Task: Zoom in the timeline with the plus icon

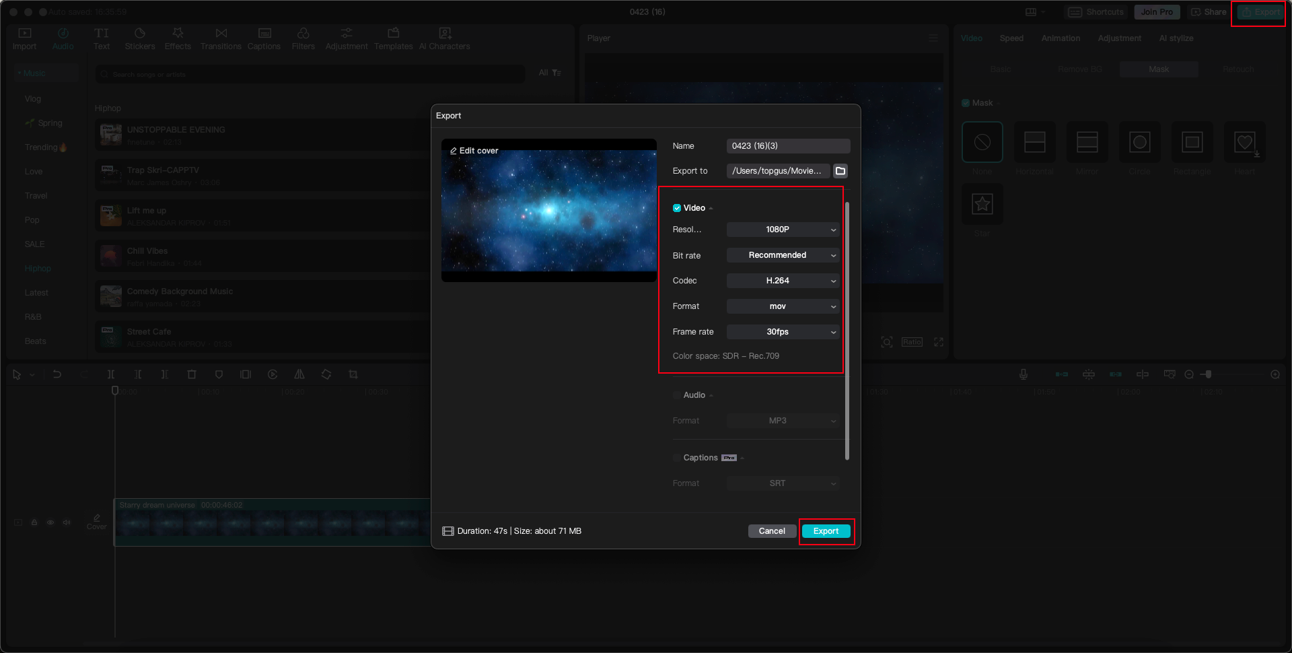Action: pyautogui.click(x=1275, y=374)
